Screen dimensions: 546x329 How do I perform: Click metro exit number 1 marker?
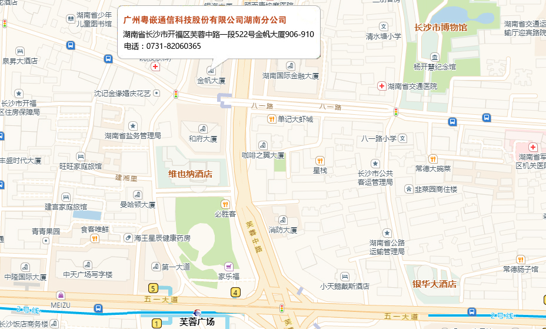point(157,324)
